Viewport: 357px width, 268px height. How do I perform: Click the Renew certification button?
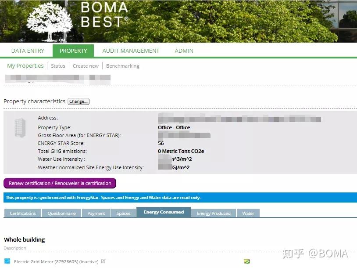point(60,183)
